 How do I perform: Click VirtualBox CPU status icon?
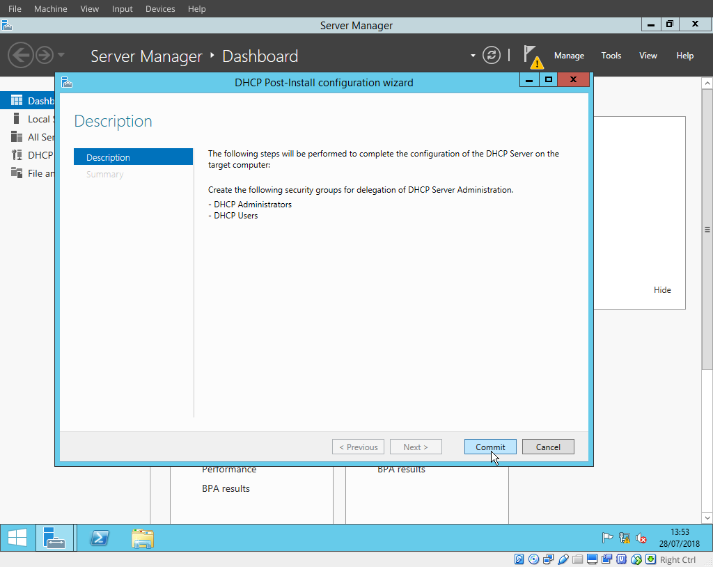point(621,559)
